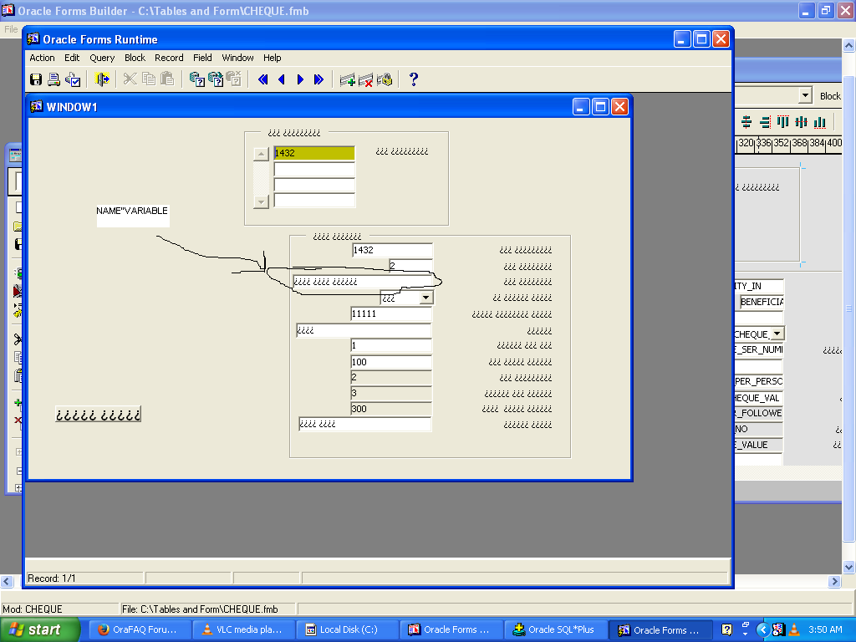Image resolution: width=856 pixels, height=642 pixels.
Task: Click the Cut scissors icon
Action: [x=130, y=79]
